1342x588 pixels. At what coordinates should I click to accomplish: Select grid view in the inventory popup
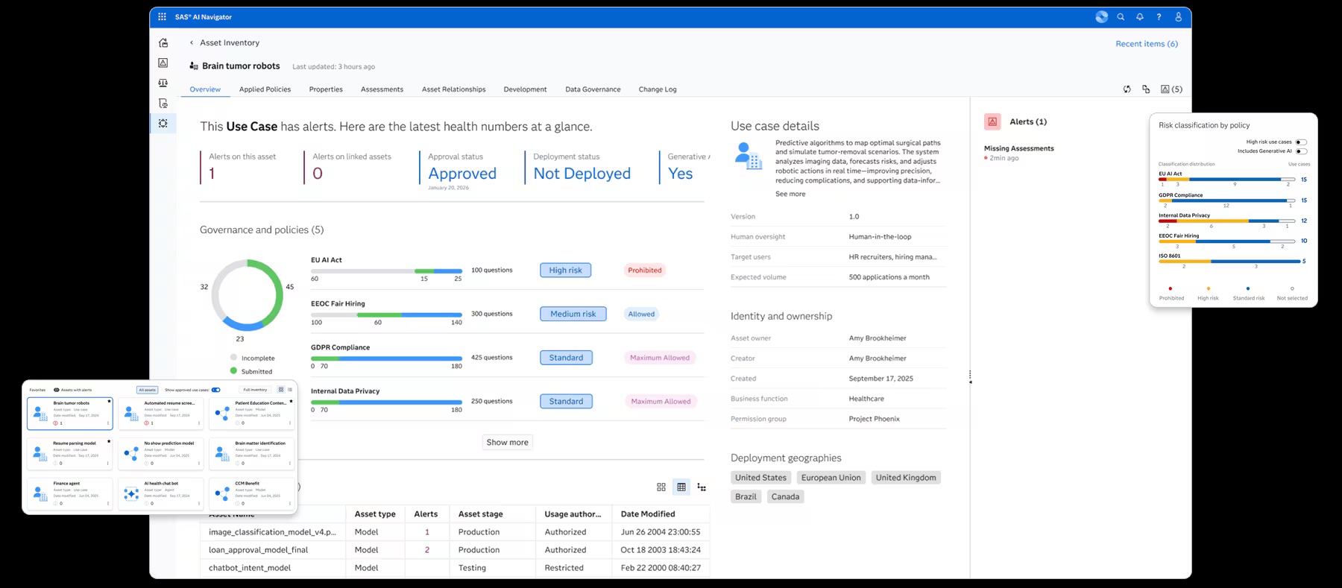click(x=281, y=390)
